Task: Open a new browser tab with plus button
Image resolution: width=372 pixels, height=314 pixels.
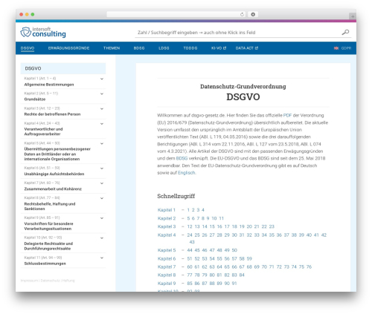Action: (353, 16)
